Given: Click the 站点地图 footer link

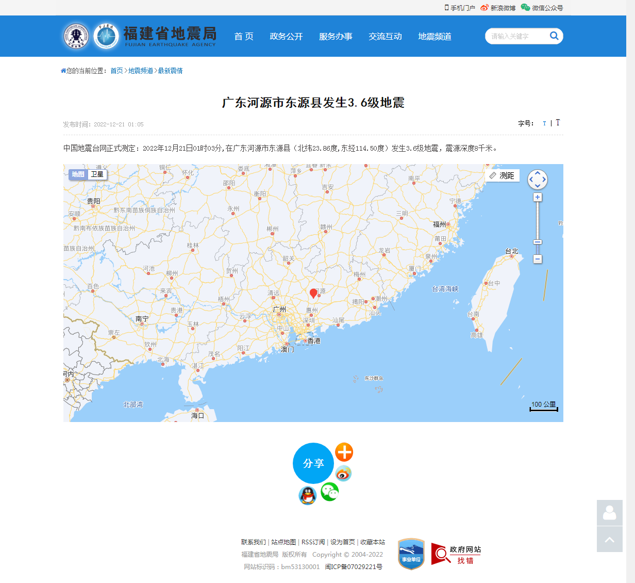Looking at the screenshot, I should 283,542.
